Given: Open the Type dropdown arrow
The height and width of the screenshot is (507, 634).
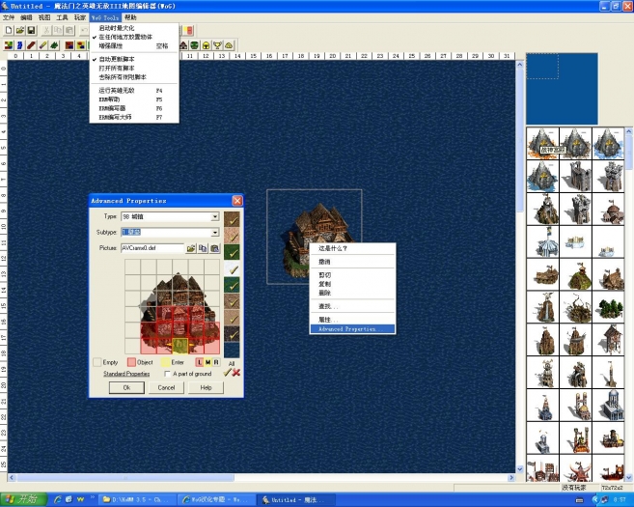Looking at the screenshot, I should 215,217.
